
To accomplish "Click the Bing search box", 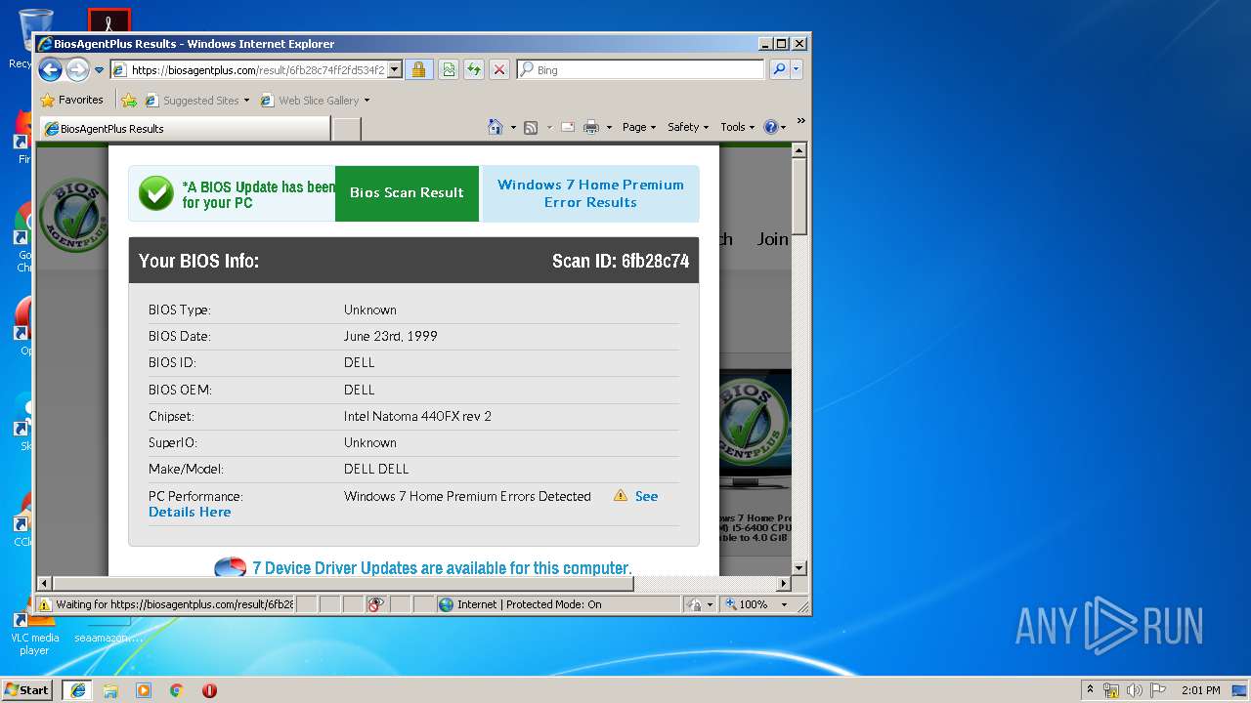I will tap(640, 69).
